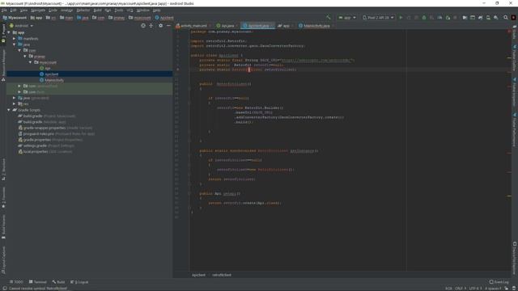518x291 pixels.
Task: Select ApiClient class in project tree
Action: click(x=51, y=74)
